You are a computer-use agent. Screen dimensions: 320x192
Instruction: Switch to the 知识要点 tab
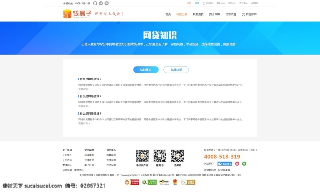pos(146,70)
